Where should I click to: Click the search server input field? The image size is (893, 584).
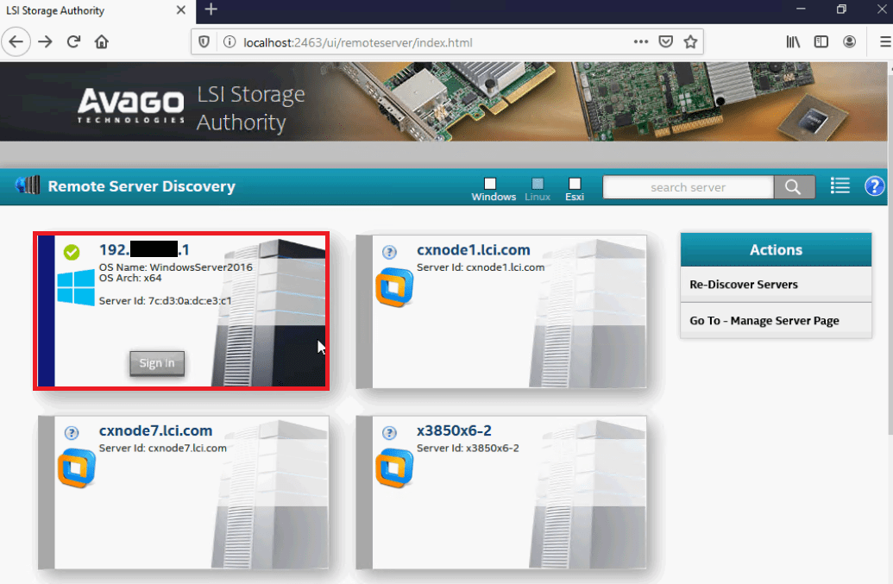(688, 187)
